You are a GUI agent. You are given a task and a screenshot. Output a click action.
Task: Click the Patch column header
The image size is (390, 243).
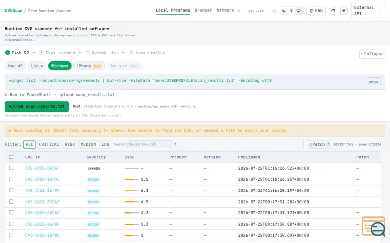[x=362, y=157]
